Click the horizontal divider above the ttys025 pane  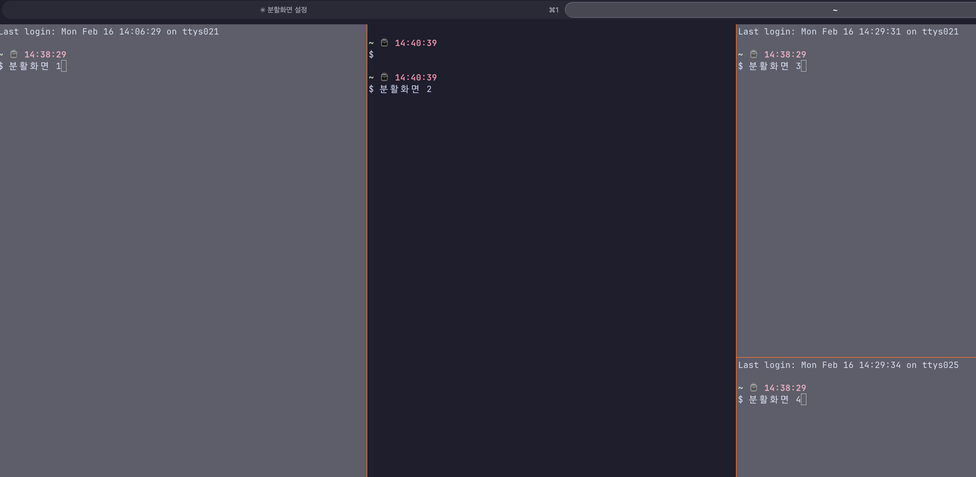856,357
